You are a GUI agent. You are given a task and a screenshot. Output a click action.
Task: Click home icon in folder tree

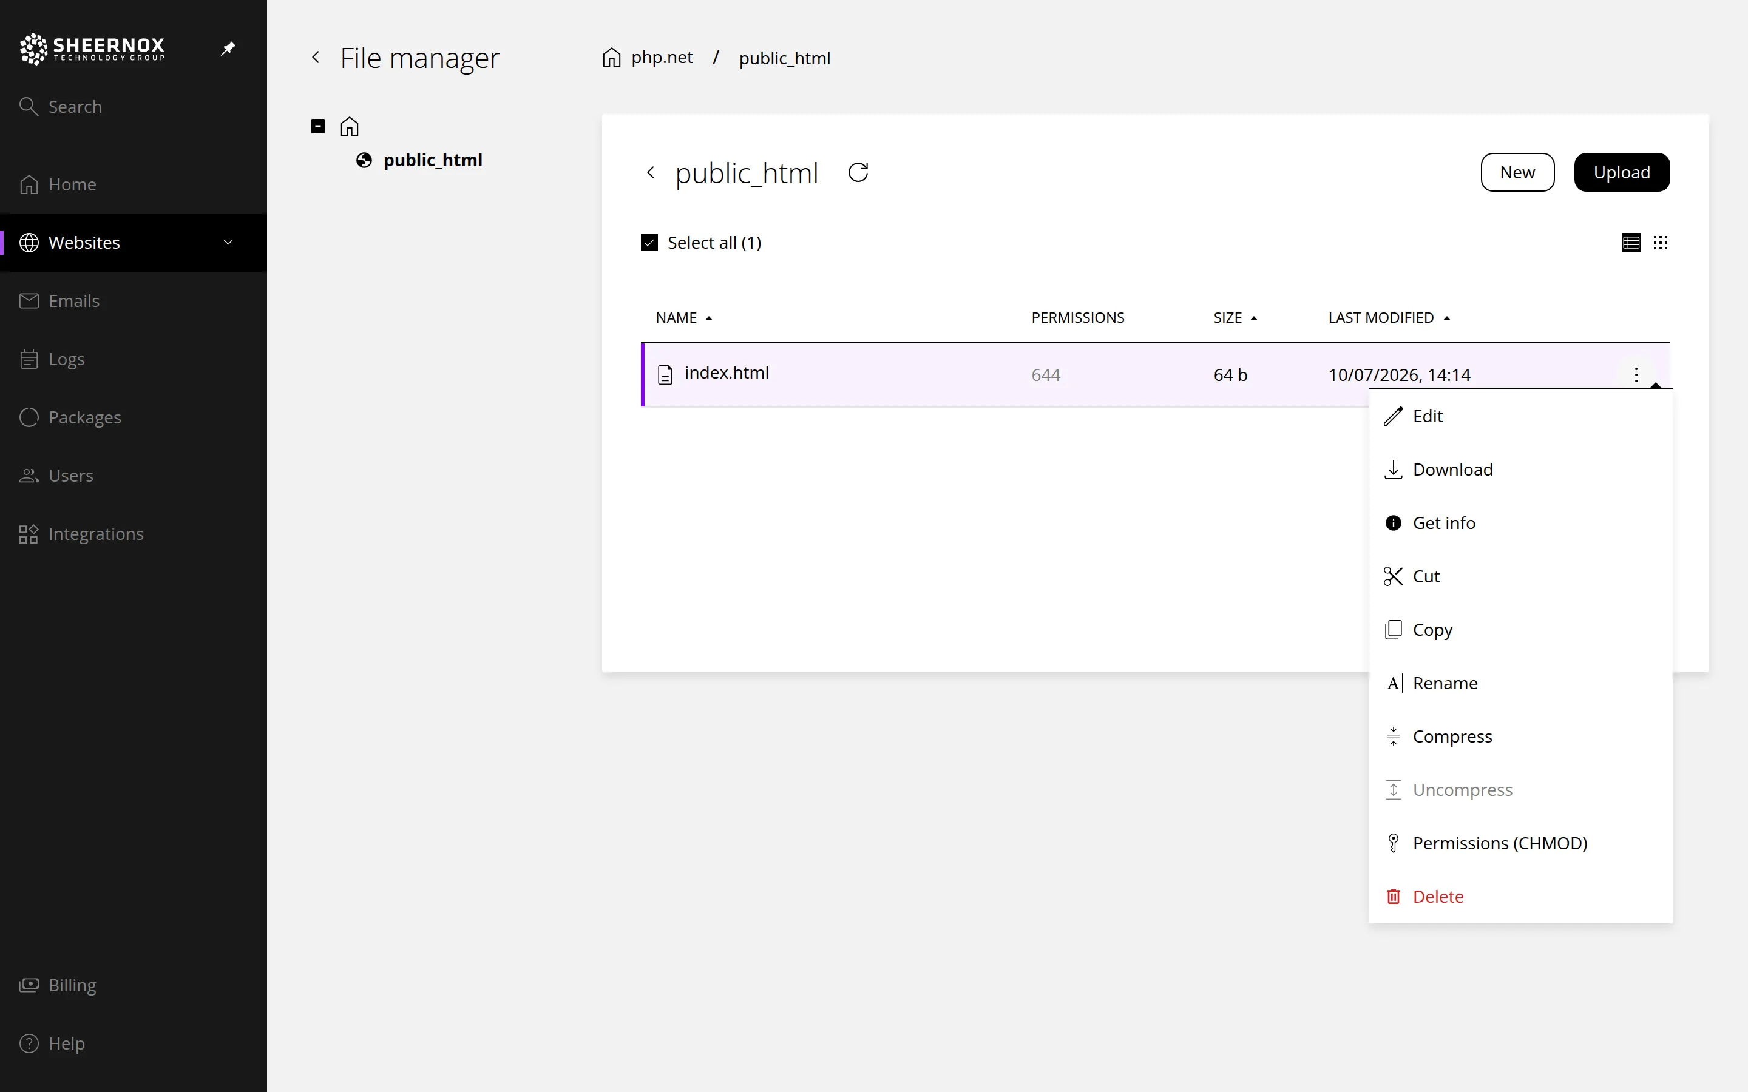click(350, 126)
